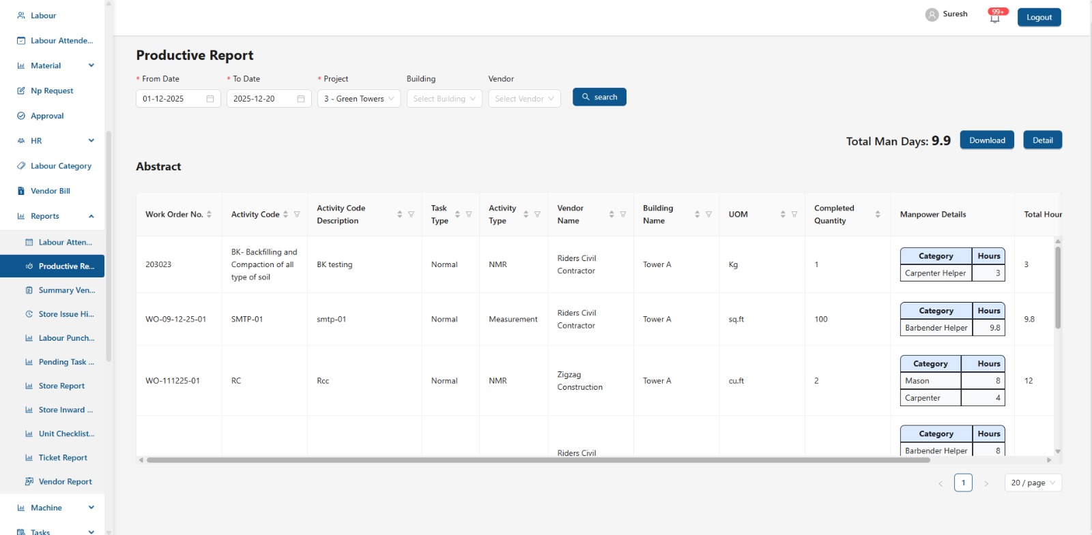
Task: Change the 20 / page size selector
Action: (x=1033, y=483)
